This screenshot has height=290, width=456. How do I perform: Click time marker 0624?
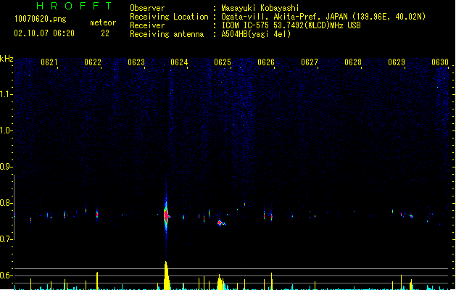[179, 62]
